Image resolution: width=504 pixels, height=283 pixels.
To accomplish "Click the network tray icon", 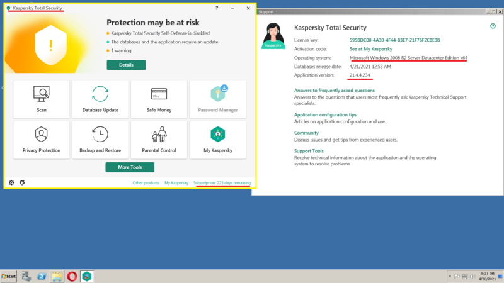I will click(465, 276).
